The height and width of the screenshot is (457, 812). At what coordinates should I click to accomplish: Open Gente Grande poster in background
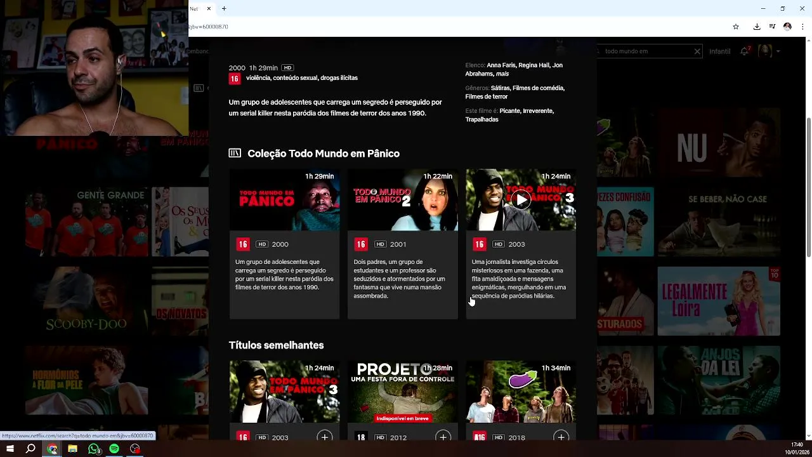point(86,222)
